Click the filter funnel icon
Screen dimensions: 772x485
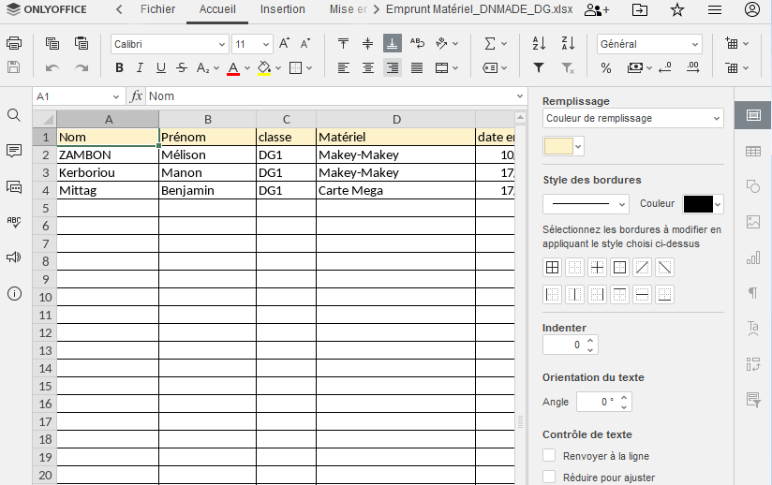pos(539,67)
